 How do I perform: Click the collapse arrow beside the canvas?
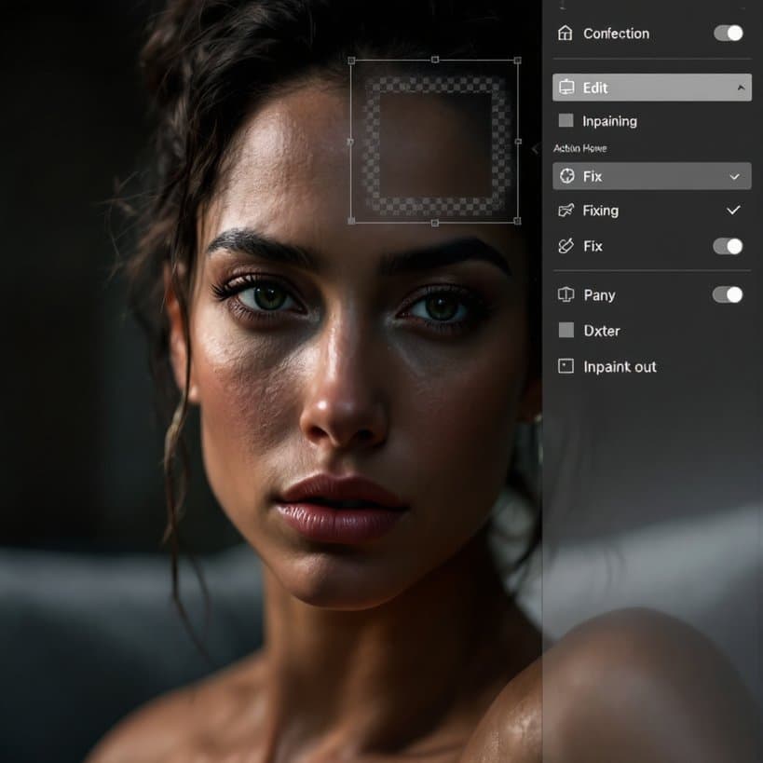coord(536,149)
